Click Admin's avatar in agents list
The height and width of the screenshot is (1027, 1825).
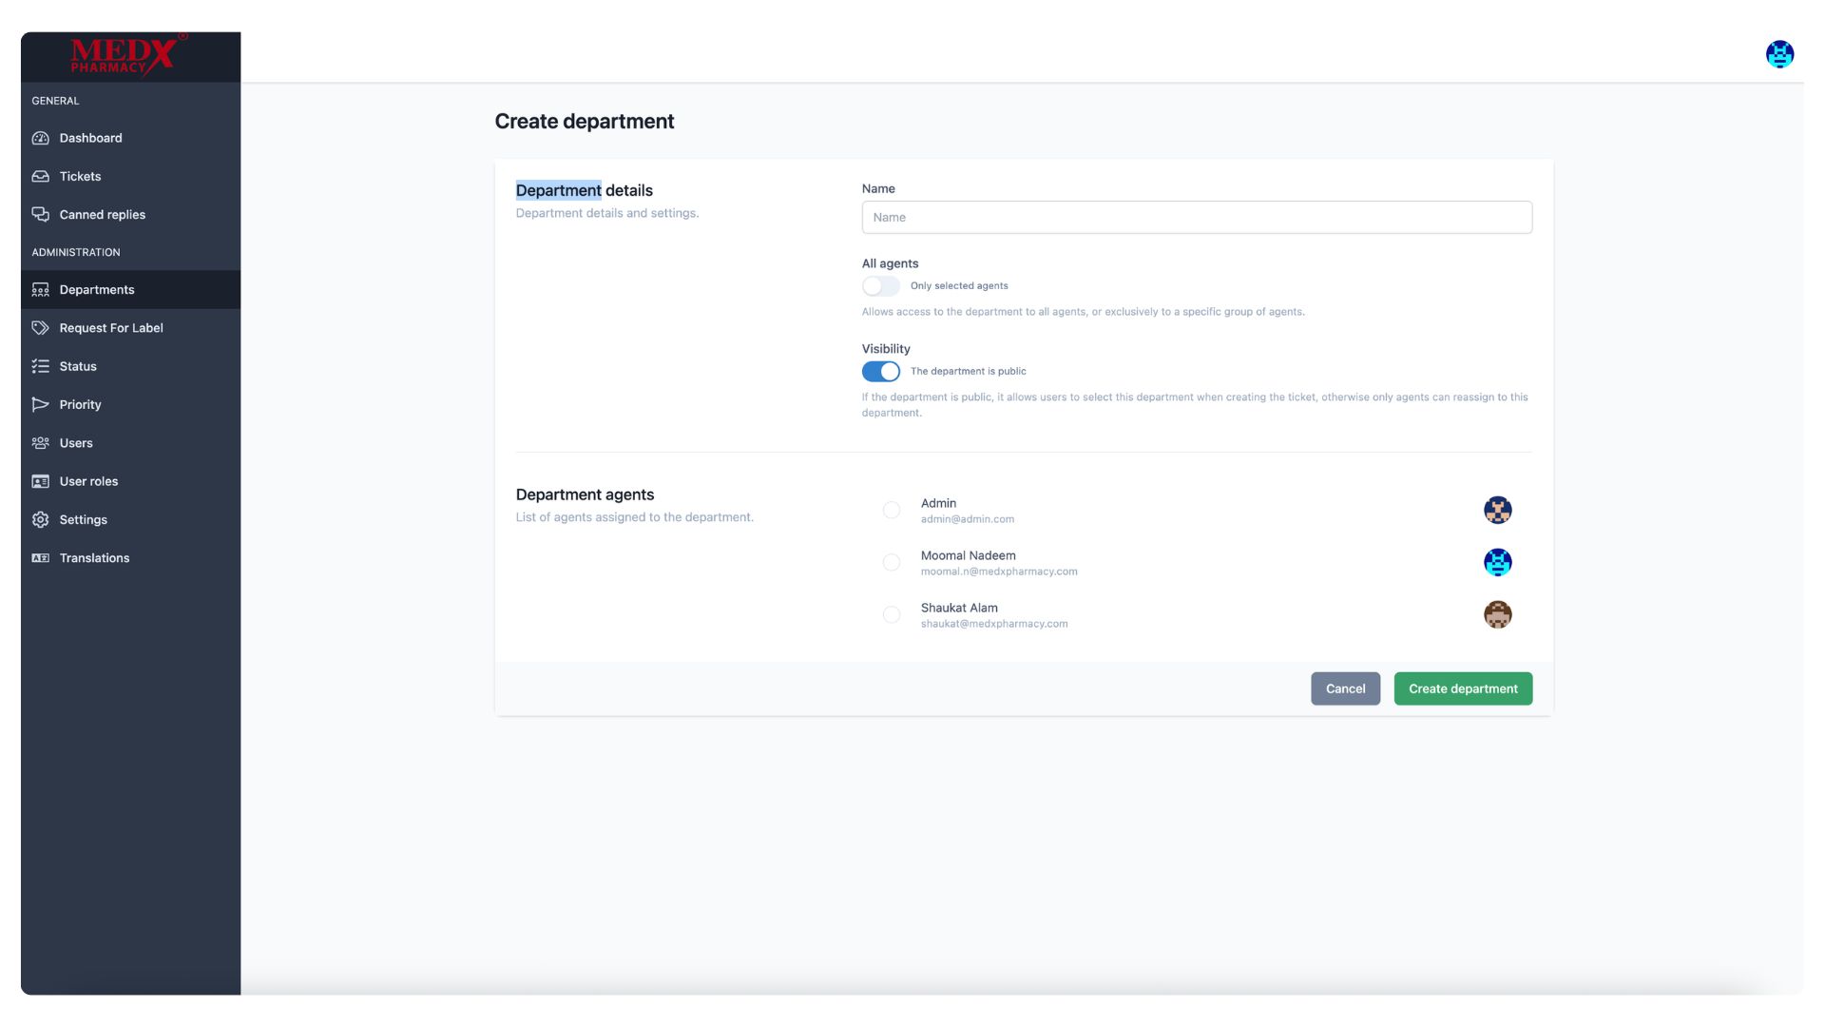coord(1497,510)
